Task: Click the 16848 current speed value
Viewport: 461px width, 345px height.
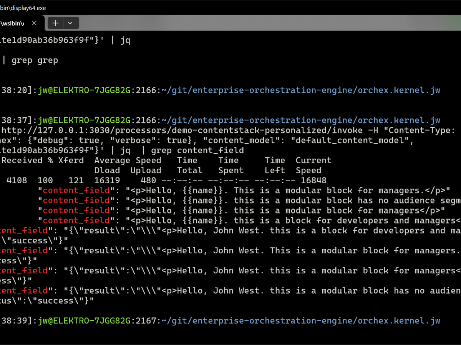Action: 313,180
